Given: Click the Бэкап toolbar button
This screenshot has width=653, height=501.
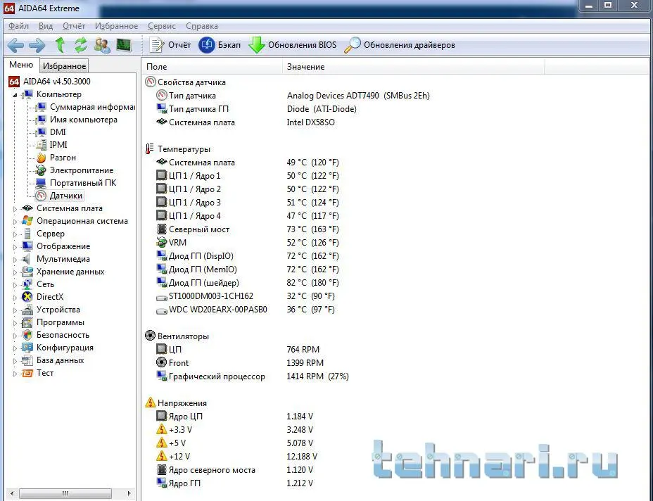Looking at the screenshot, I should [x=220, y=45].
